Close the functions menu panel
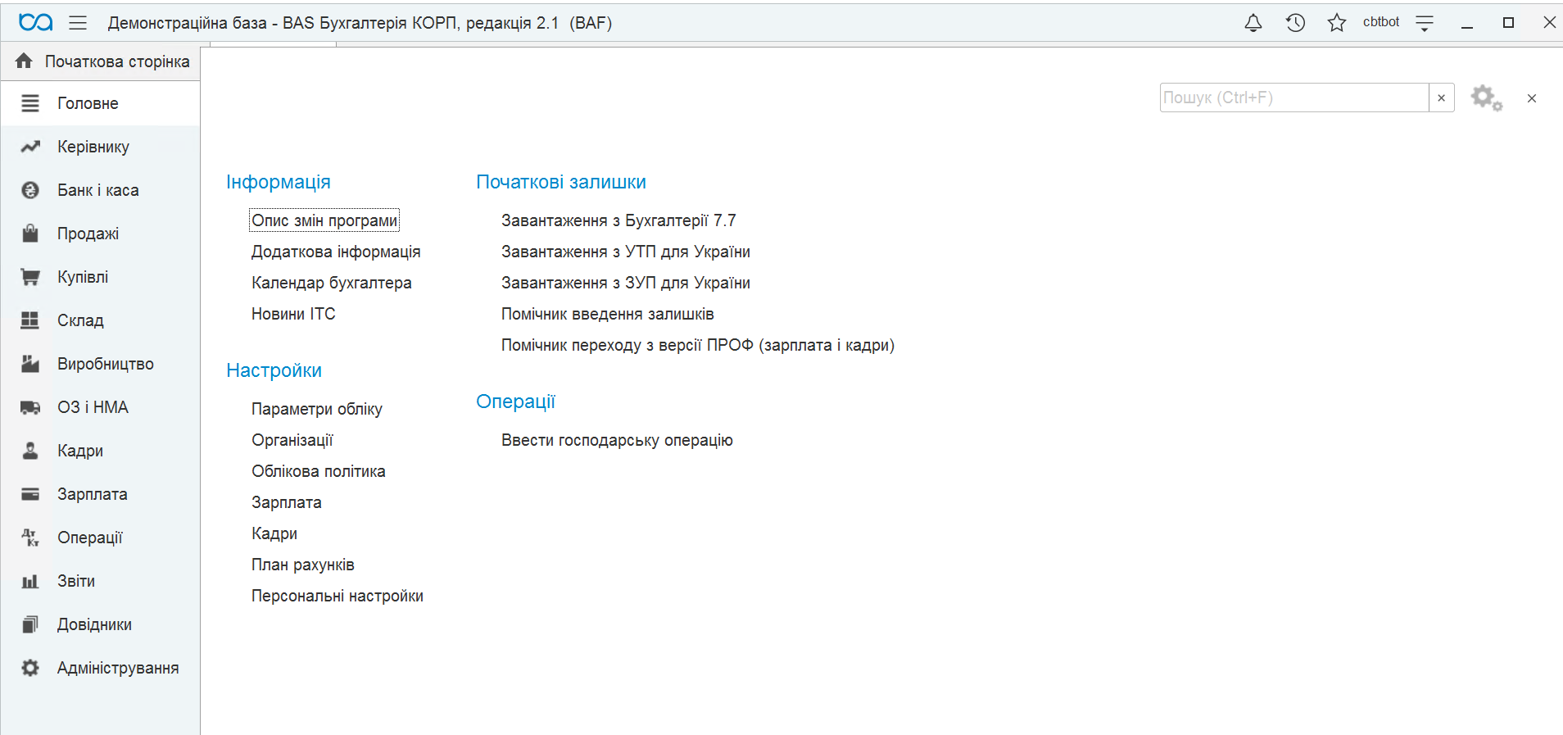The width and height of the screenshot is (1563, 735). coord(1532,98)
